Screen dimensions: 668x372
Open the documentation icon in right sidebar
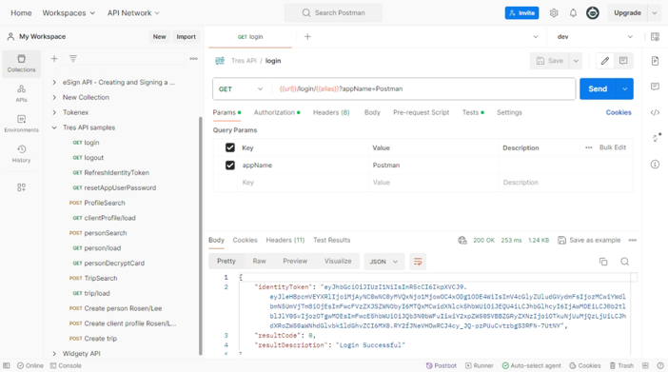[x=655, y=61]
